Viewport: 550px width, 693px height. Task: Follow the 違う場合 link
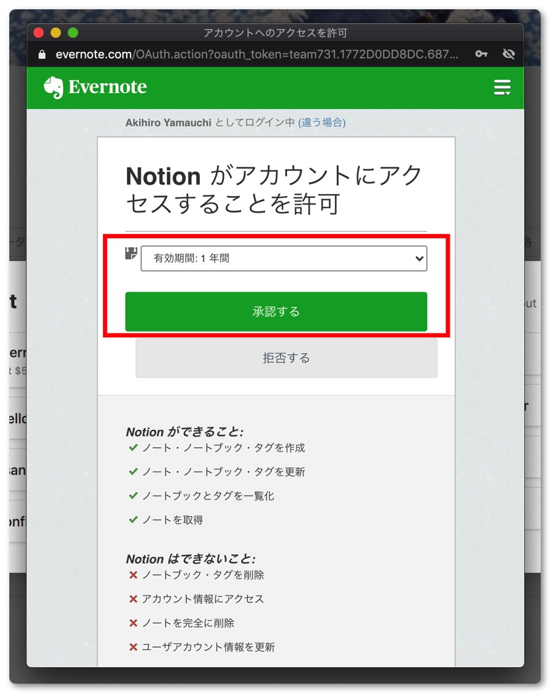pyautogui.click(x=321, y=122)
